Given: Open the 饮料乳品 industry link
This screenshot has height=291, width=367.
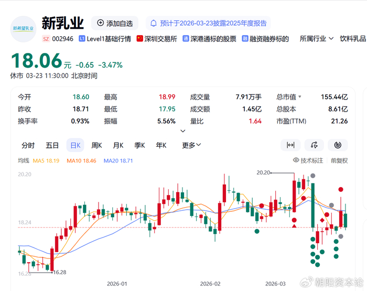Looking at the screenshot, I should click(x=353, y=39).
